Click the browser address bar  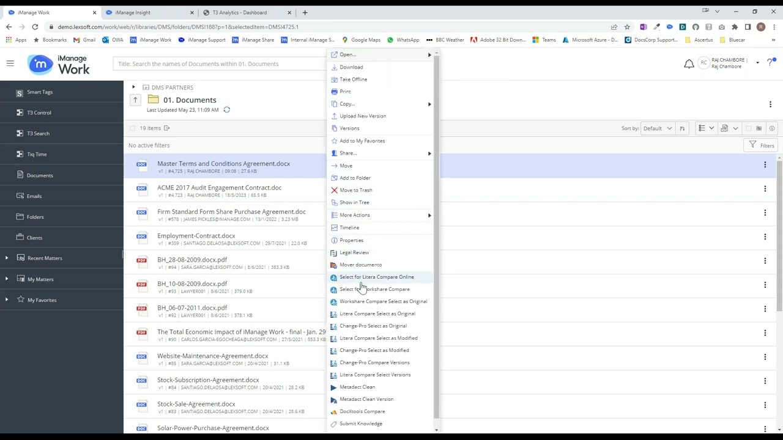[330, 27]
